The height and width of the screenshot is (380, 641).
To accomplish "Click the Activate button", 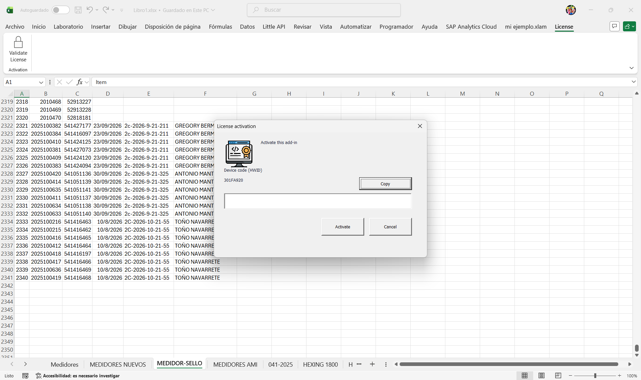I will (x=343, y=227).
